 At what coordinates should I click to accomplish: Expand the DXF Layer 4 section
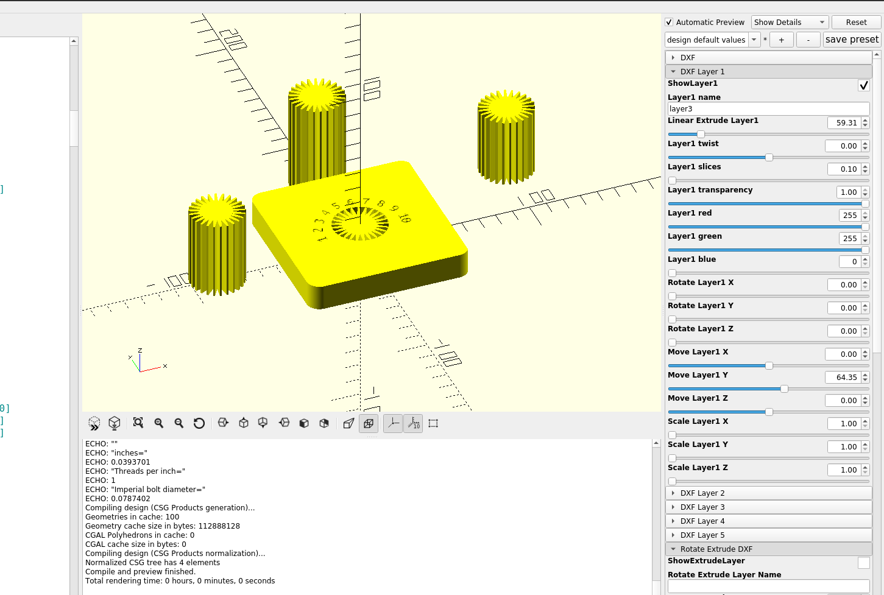769,521
